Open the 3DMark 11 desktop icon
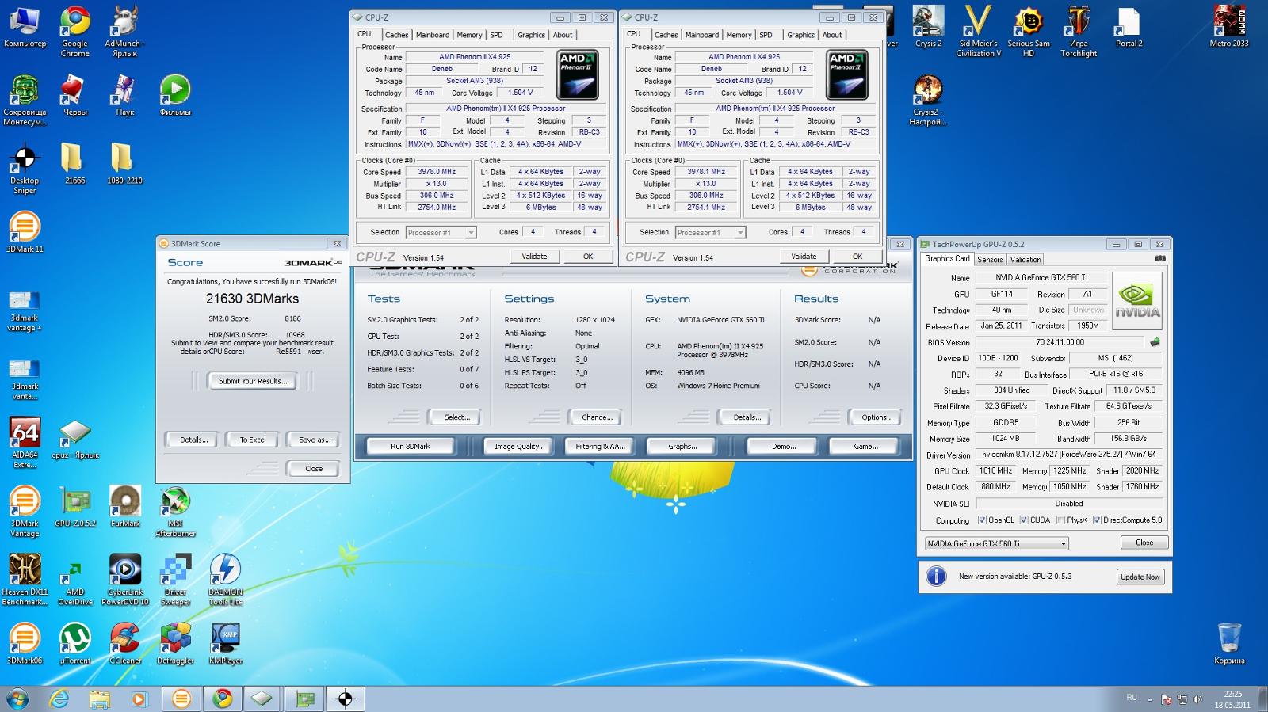The image size is (1268, 712). coord(25,232)
